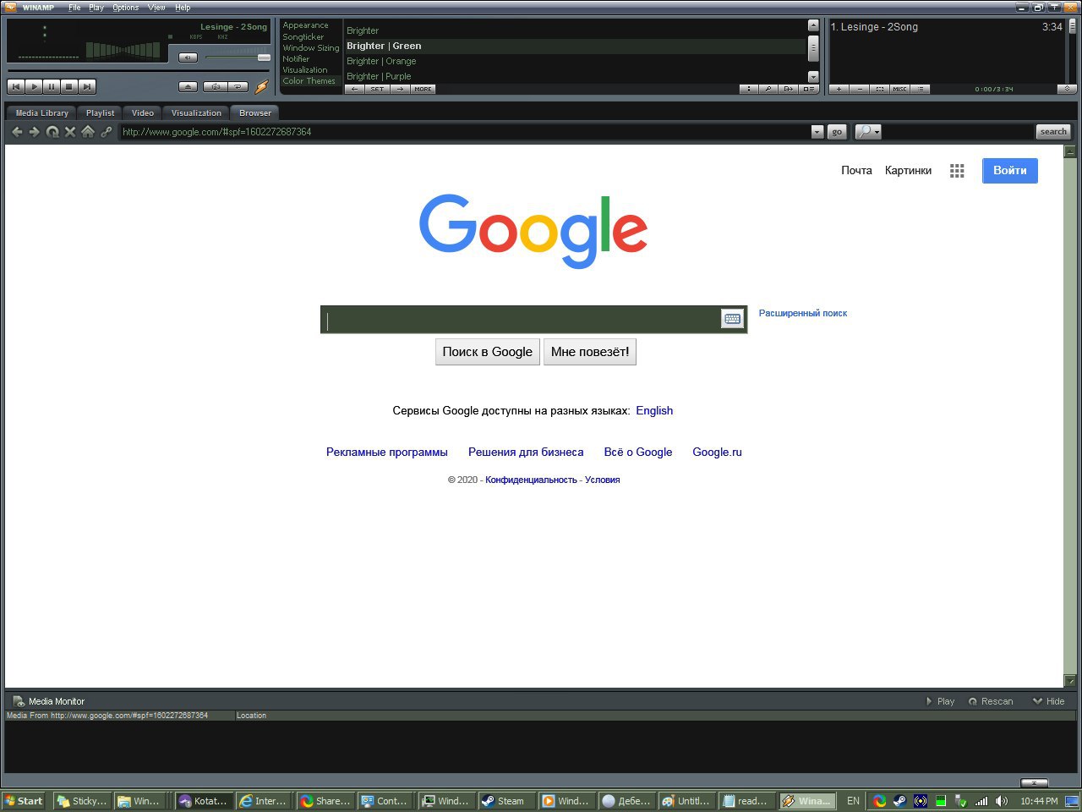This screenshot has width=1082, height=812.
Task: Click the color themes list down arrow
Action: (813, 76)
